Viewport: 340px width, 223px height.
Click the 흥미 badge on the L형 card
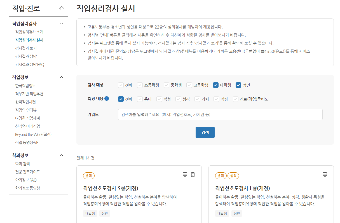click(x=221, y=176)
